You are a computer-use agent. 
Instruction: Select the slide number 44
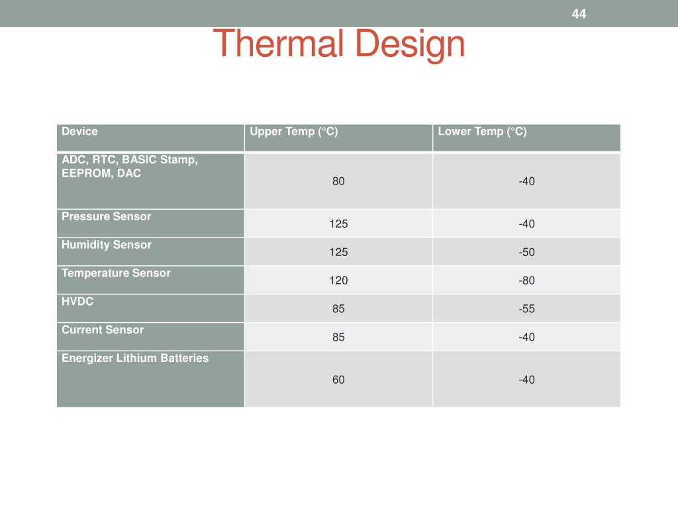point(579,14)
